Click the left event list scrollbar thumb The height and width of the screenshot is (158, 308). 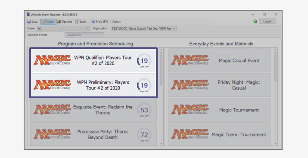pyautogui.click(x=161, y=68)
